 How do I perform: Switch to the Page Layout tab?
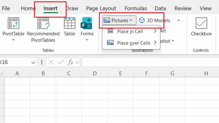(x=101, y=8)
